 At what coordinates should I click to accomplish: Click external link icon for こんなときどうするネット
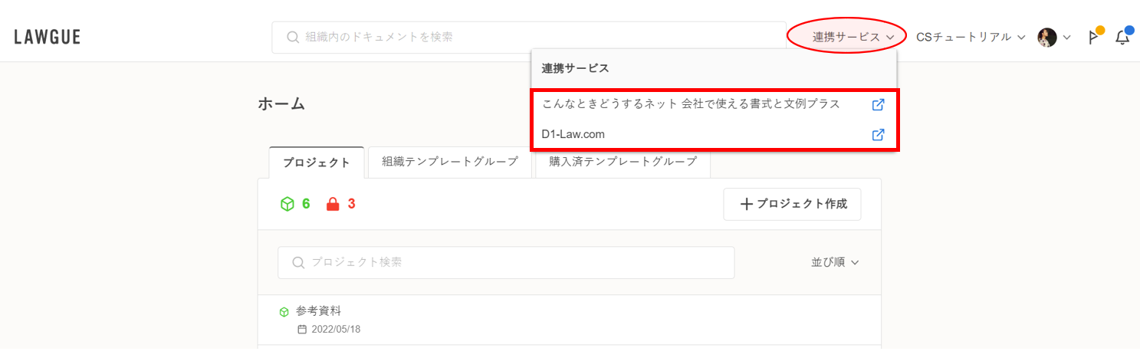879,104
